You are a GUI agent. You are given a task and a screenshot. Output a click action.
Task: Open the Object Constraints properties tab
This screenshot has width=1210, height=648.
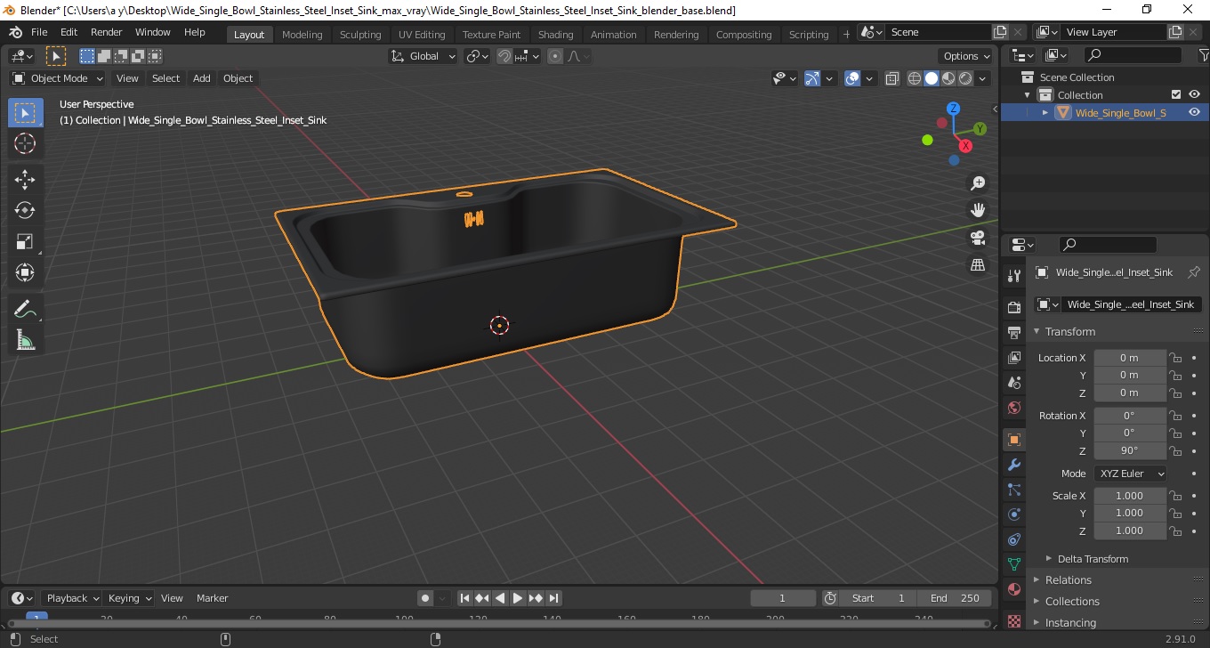[1013, 539]
